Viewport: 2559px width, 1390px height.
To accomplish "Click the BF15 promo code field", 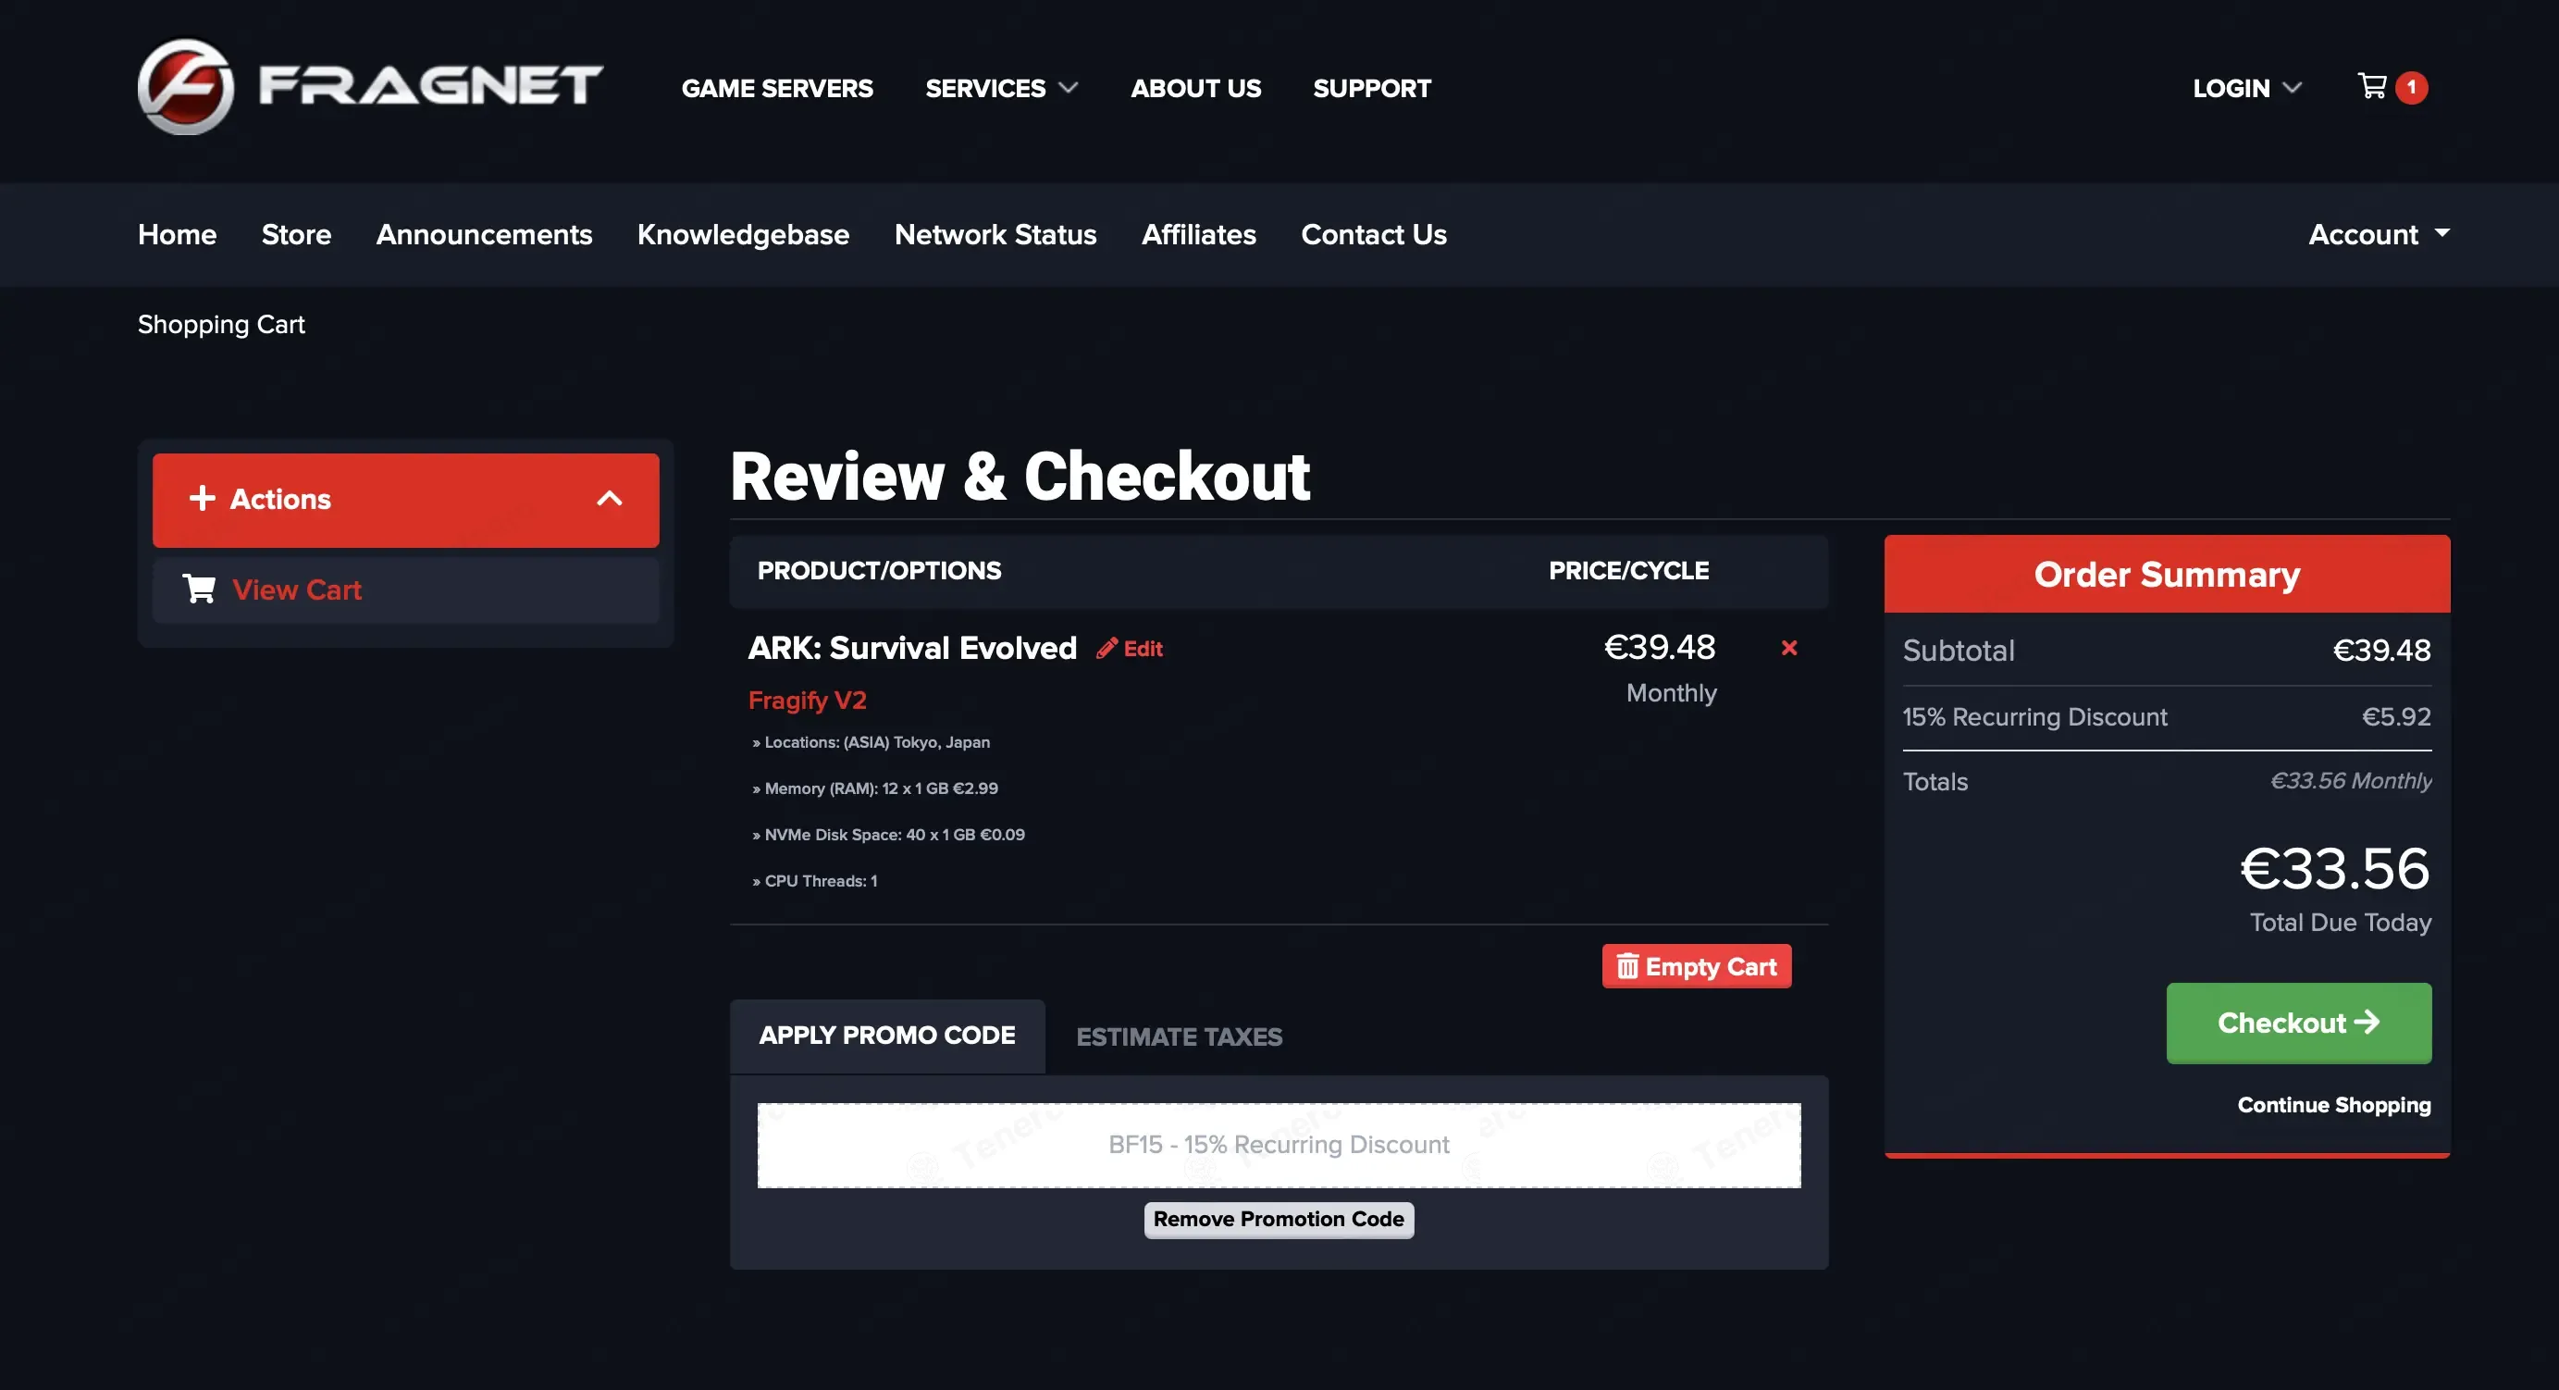I will pyautogui.click(x=1278, y=1145).
